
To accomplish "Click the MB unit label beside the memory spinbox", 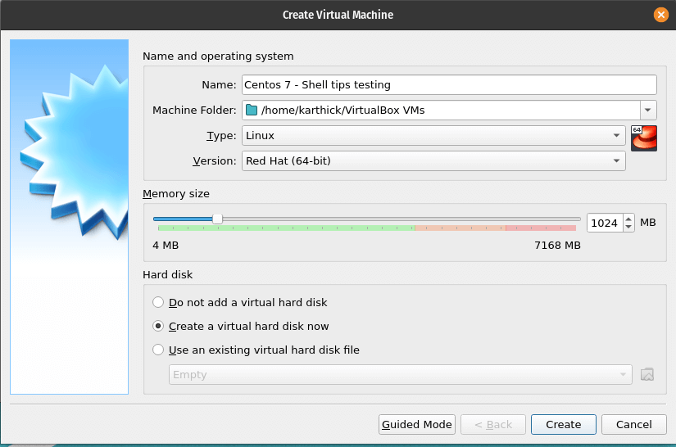I will 648,223.
